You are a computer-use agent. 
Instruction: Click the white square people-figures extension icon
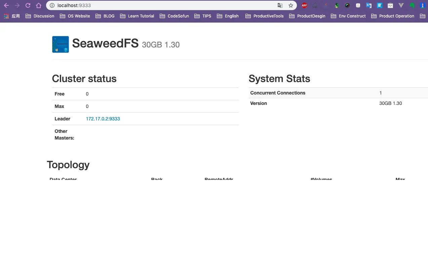tap(358, 5)
